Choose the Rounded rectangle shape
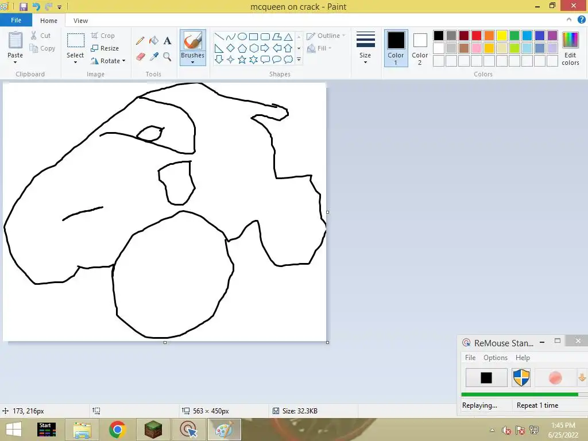This screenshot has height=441, width=588. coord(265,36)
